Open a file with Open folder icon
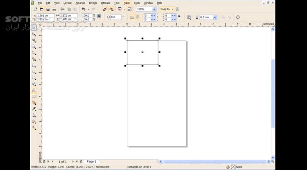The width and height of the screenshot is (307, 170). (42, 9)
